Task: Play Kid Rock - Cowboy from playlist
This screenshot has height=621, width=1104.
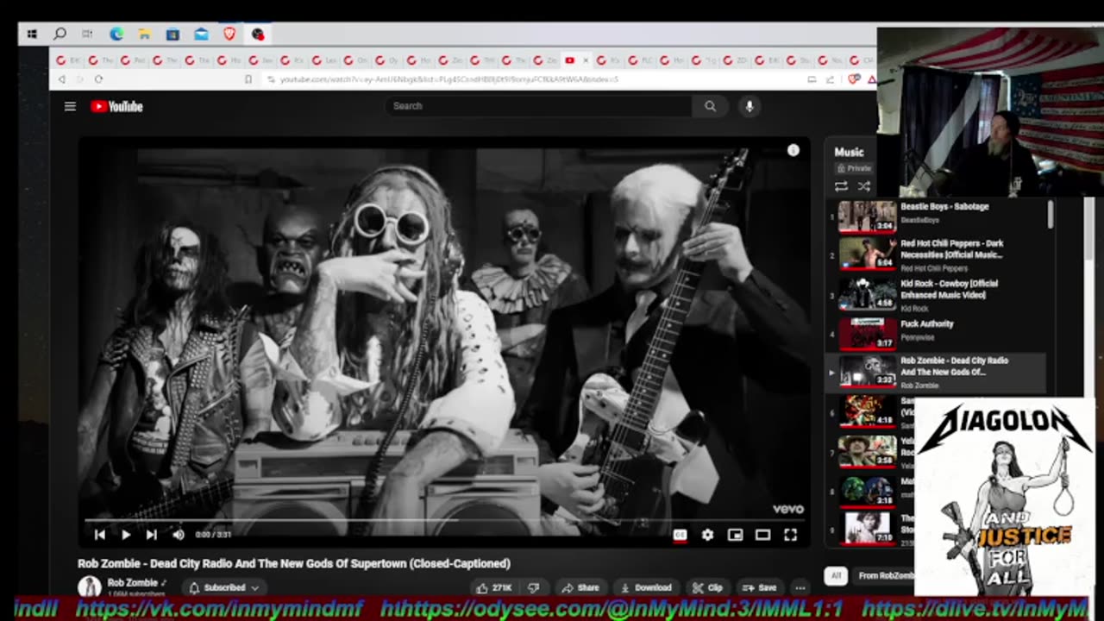Action: point(936,295)
